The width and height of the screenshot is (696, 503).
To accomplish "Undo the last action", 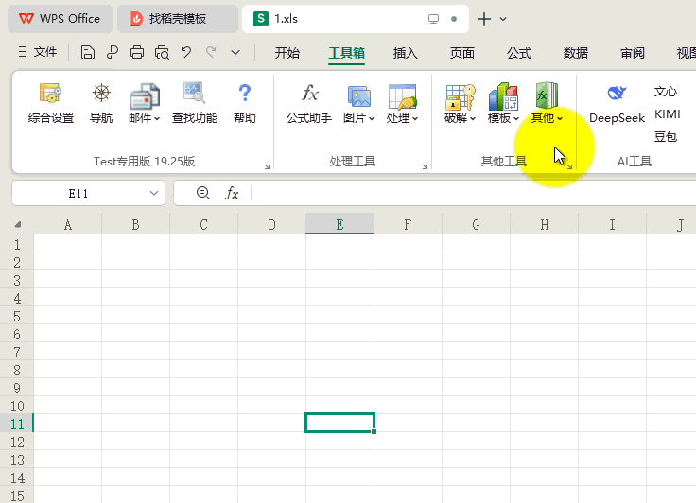I will [x=186, y=53].
